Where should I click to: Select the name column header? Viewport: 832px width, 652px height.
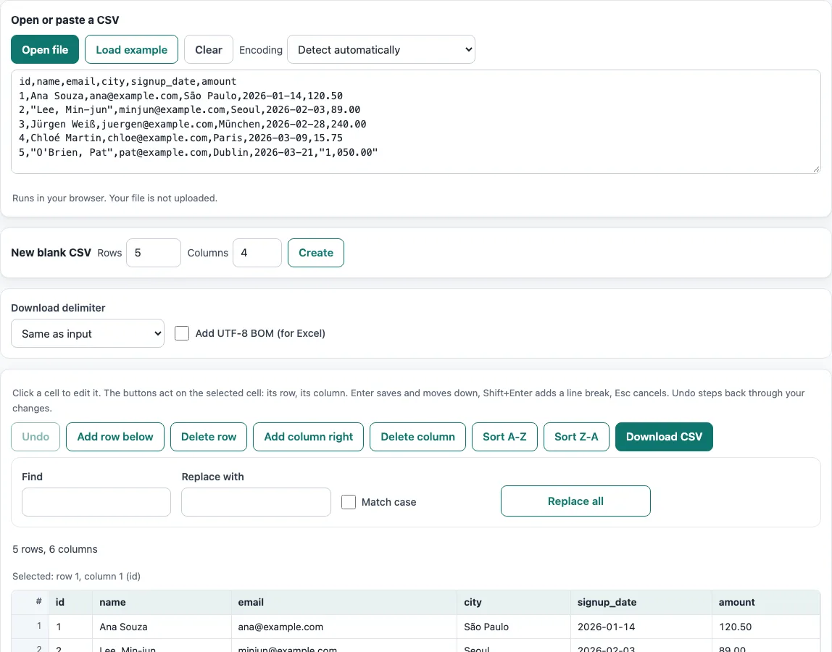click(162, 602)
